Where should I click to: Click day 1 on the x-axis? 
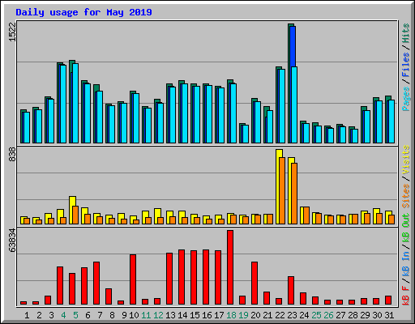click(x=27, y=315)
